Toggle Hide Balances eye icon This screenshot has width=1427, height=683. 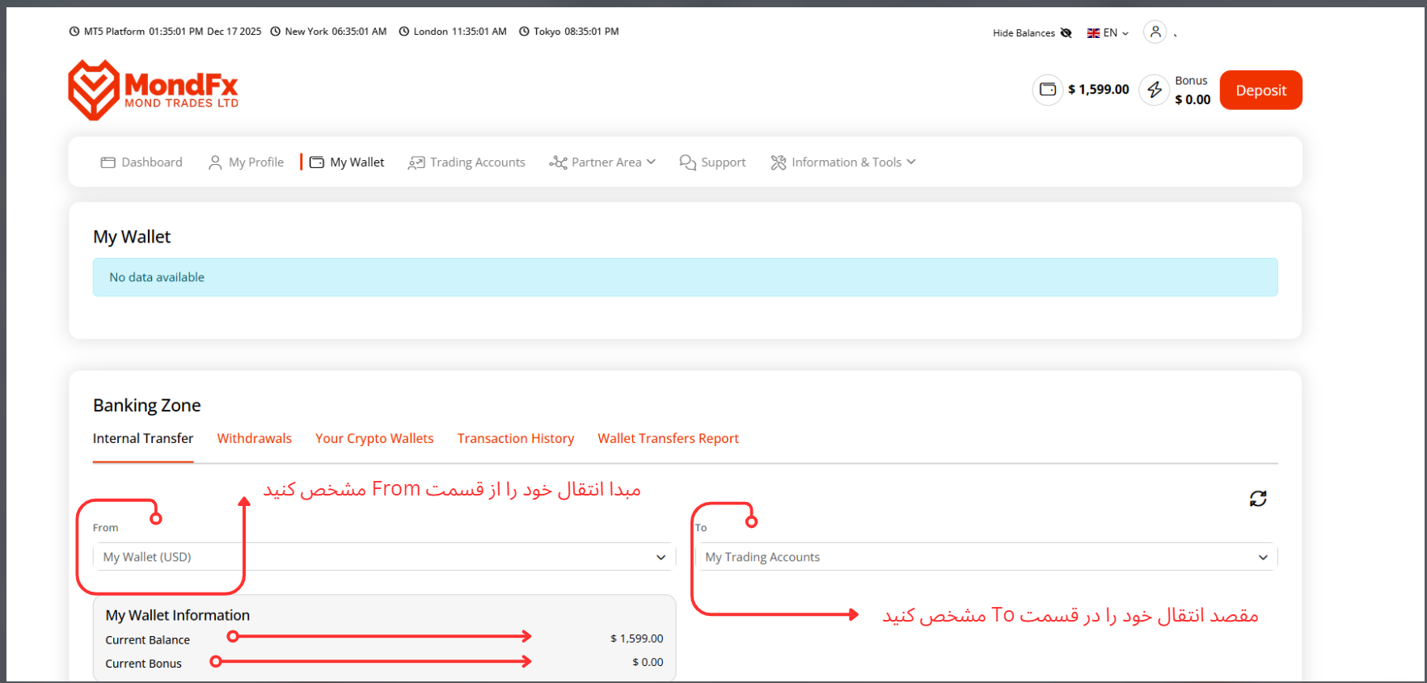[1066, 33]
